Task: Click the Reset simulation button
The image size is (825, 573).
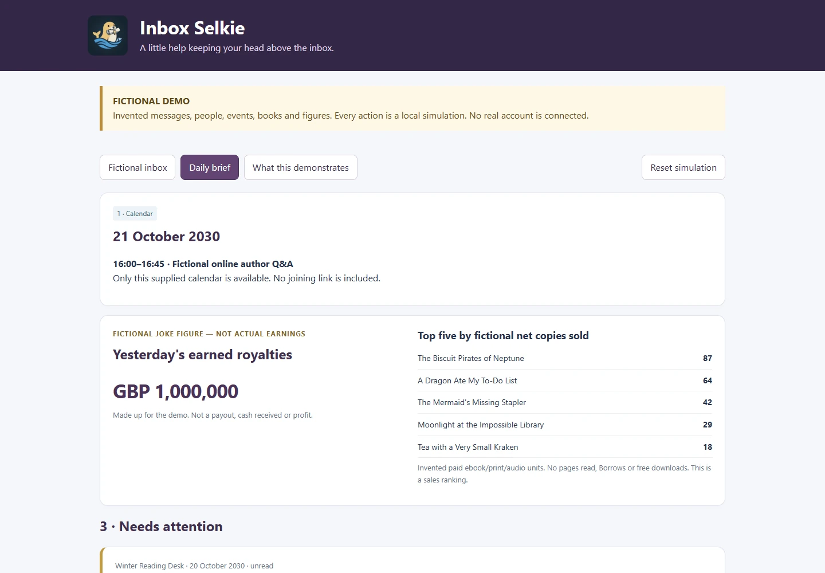Action: tap(683, 167)
